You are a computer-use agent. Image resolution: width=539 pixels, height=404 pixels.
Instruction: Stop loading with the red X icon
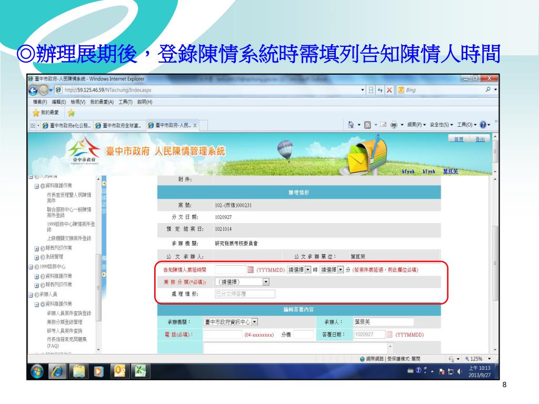pos(389,90)
